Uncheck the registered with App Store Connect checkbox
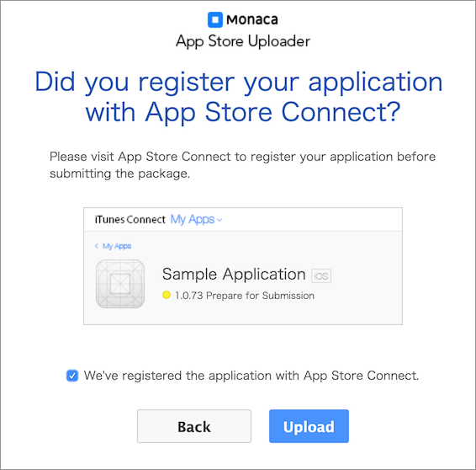 click(x=72, y=376)
